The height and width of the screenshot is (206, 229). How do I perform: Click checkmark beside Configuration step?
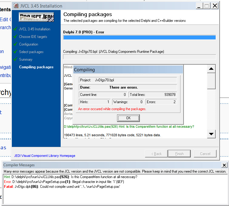[x=15, y=44]
